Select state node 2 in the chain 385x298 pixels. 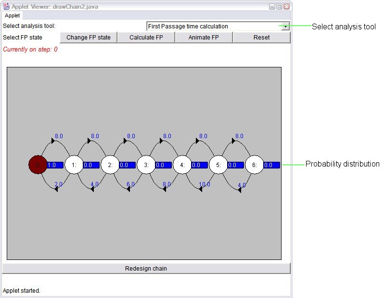pyautogui.click(x=110, y=165)
